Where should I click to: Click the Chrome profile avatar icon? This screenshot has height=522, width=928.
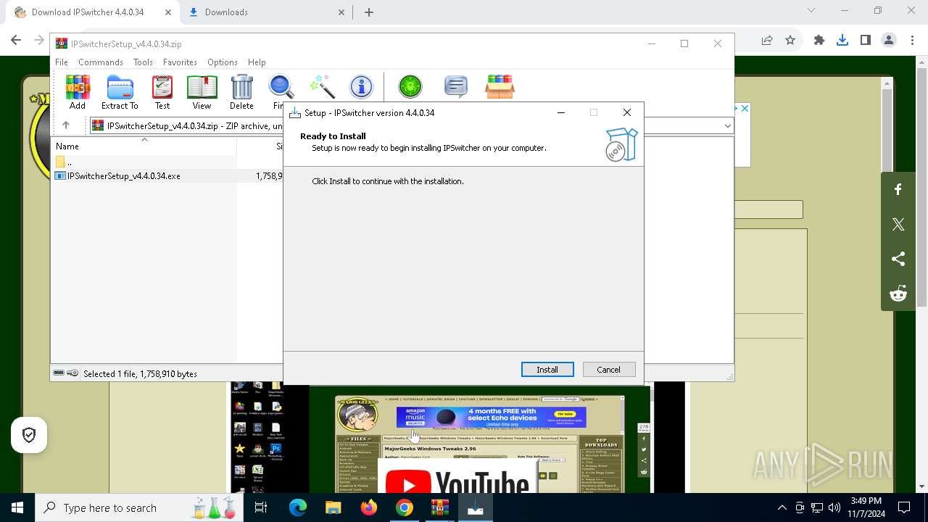pos(889,41)
